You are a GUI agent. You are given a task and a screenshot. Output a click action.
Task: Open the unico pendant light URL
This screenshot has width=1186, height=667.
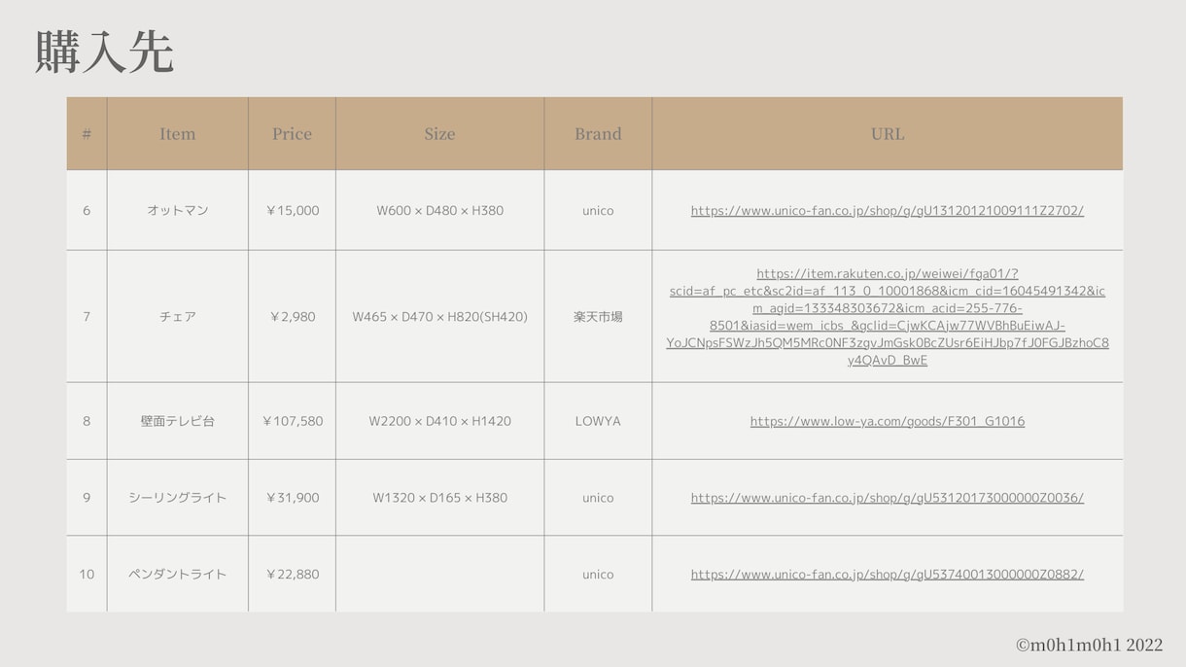coord(887,575)
